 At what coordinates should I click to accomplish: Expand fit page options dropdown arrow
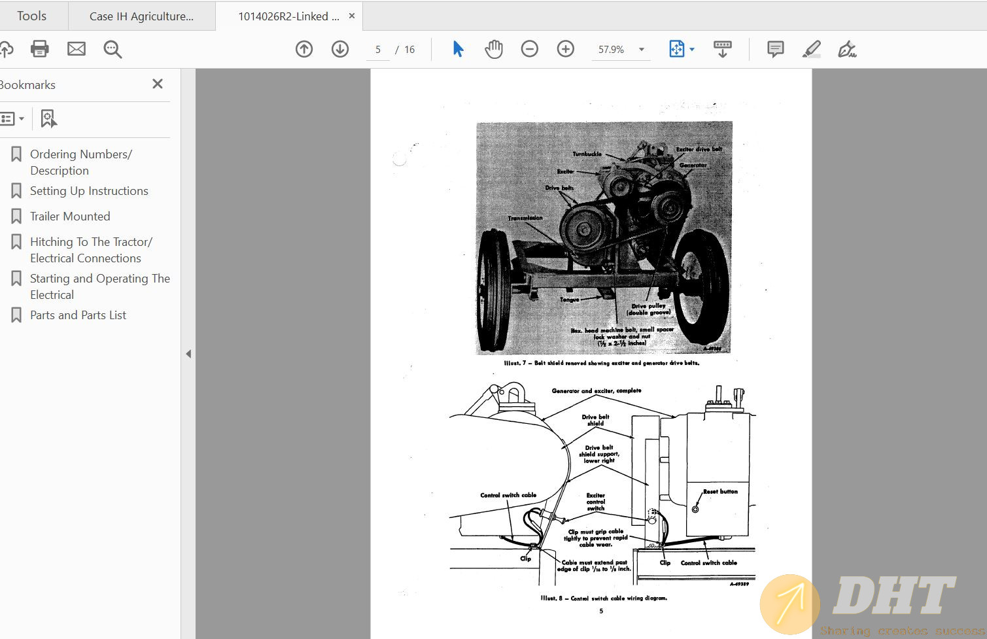692,49
